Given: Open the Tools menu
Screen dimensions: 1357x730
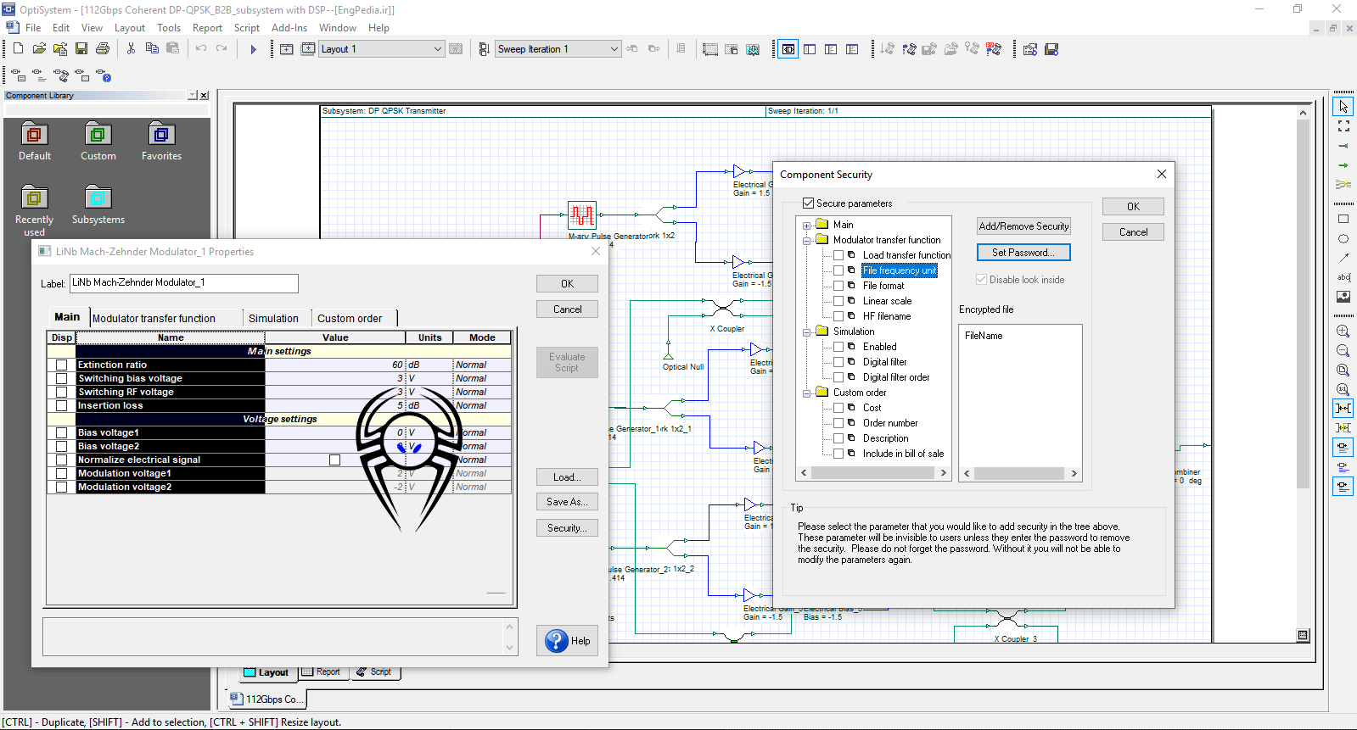Looking at the screenshot, I should click(x=169, y=28).
